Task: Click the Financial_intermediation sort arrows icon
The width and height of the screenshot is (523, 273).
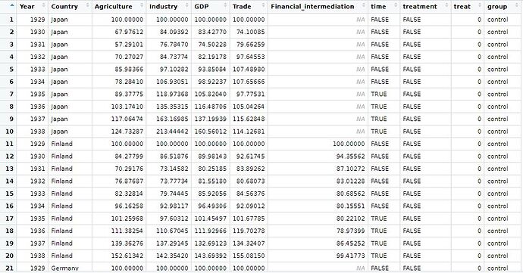Action: [364, 6]
